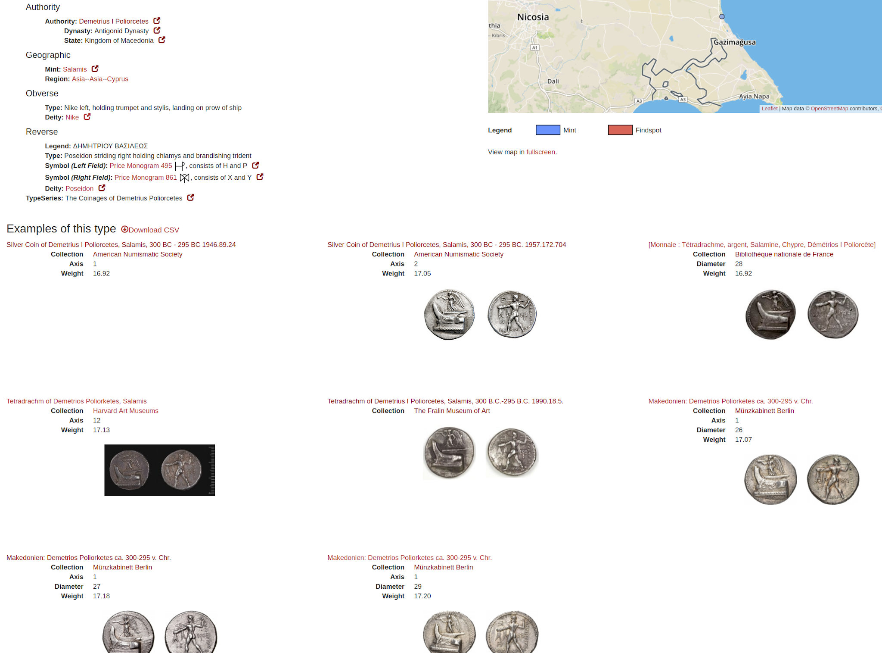Open the Price Monogram 861 link

[x=145, y=177]
